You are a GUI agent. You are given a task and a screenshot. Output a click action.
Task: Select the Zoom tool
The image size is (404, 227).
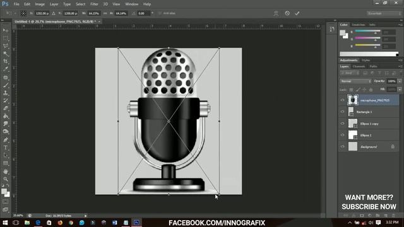(x=6, y=179)
